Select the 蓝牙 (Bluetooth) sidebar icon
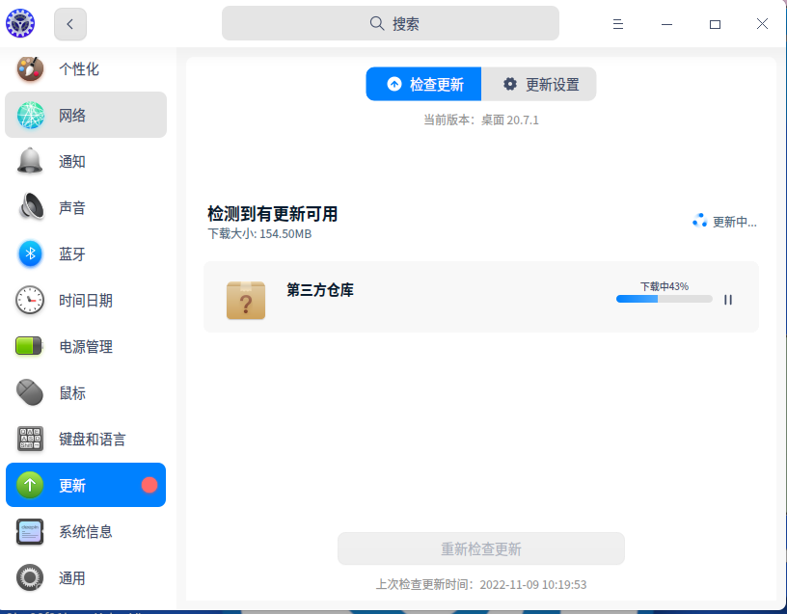The width and height of the screenshot is (787, 614). (30, 254)
